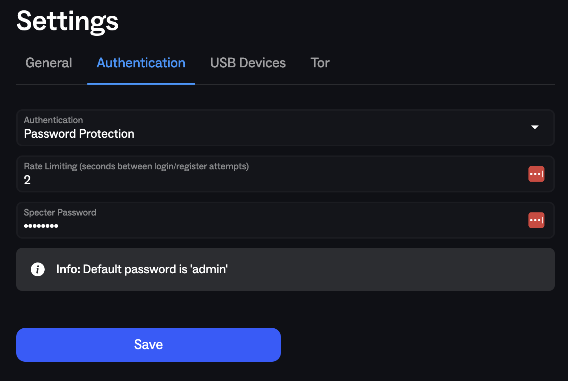This screenshot has height=381, width=568.
Task: Focus the Specter Password input
Action: (x=231, y=226)
